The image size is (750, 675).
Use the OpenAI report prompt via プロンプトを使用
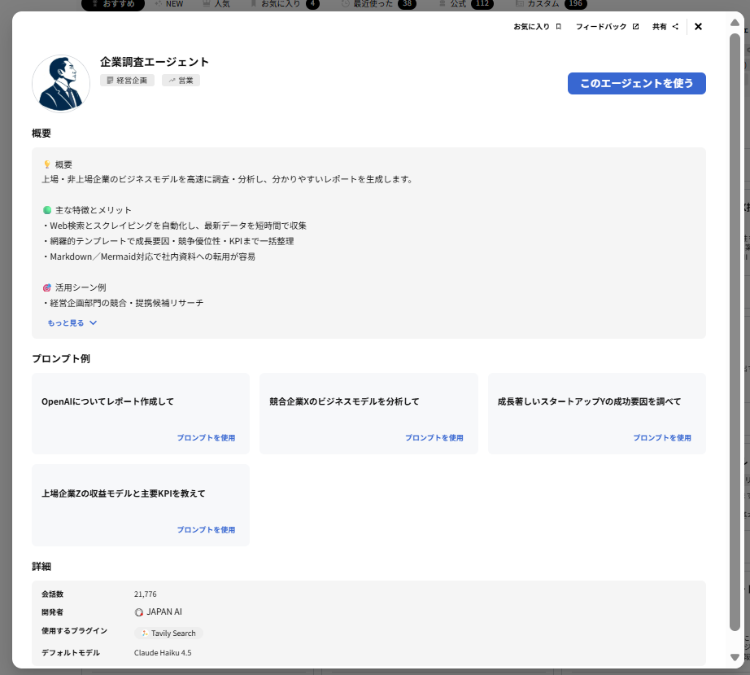[206, 437]
